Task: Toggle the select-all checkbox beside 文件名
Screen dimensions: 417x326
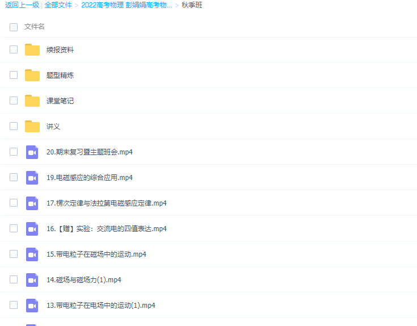Action: coord(14,27)
